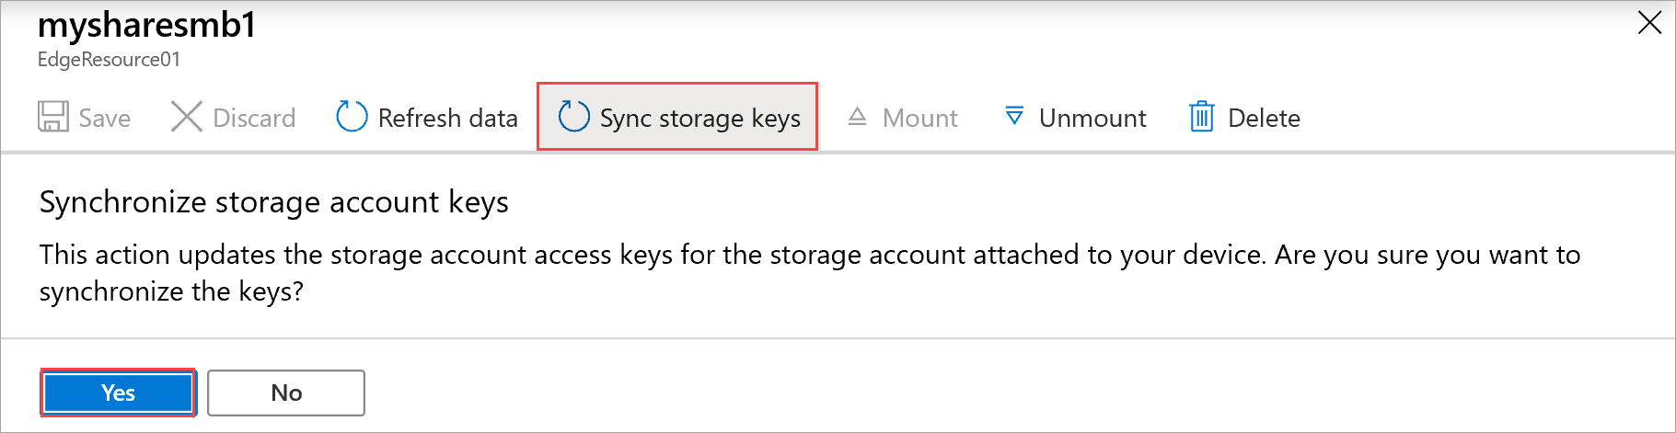The height and width of the screenshot is (433, 1676).
Task: Click the Sync storage keys circular icon
Action: coord(574,117)
